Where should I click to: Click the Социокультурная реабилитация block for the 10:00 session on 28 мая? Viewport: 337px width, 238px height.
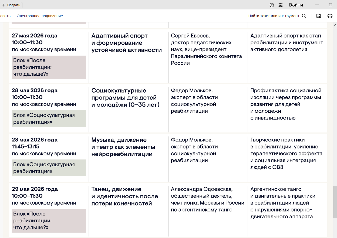click(x=49, y=119)
